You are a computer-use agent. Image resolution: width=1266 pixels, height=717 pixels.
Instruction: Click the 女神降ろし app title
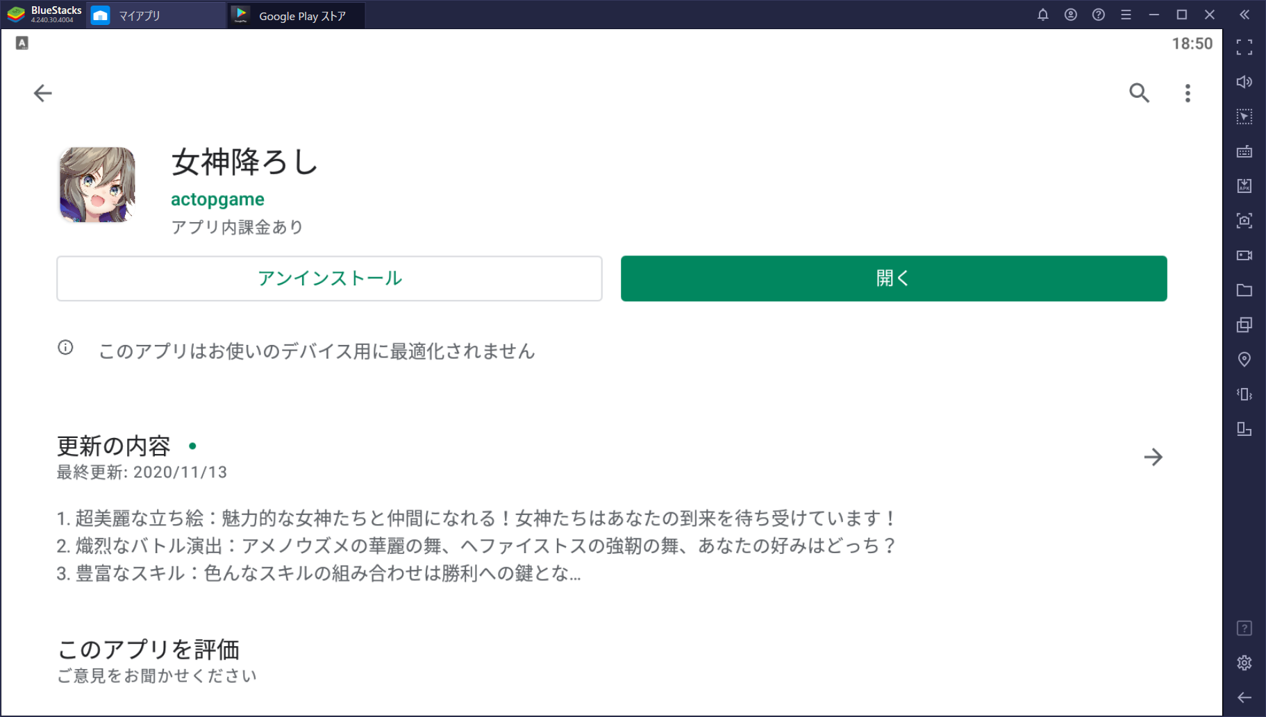[x=244, y=162]
